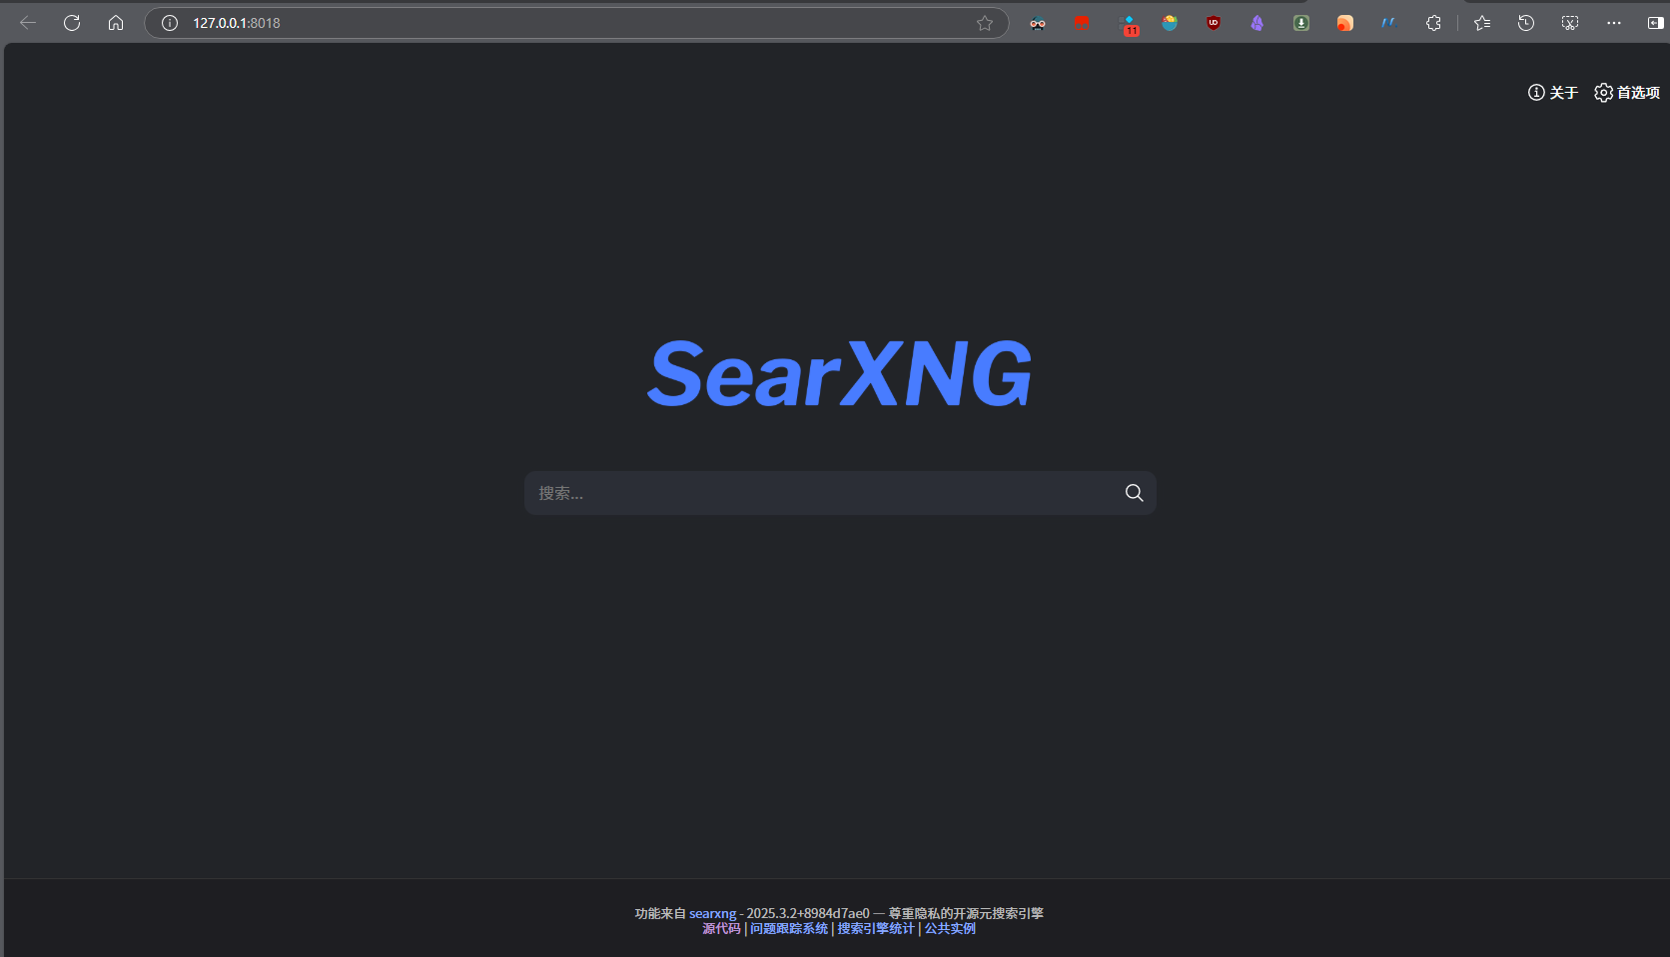
Task: Click the version text 2025.3.2+8984d7ae0
Action: [808, 914]
